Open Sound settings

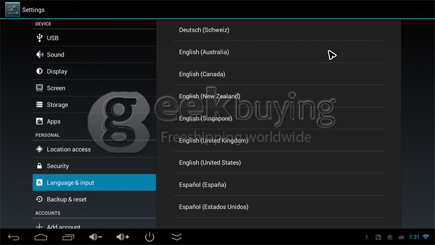point(94,54)
